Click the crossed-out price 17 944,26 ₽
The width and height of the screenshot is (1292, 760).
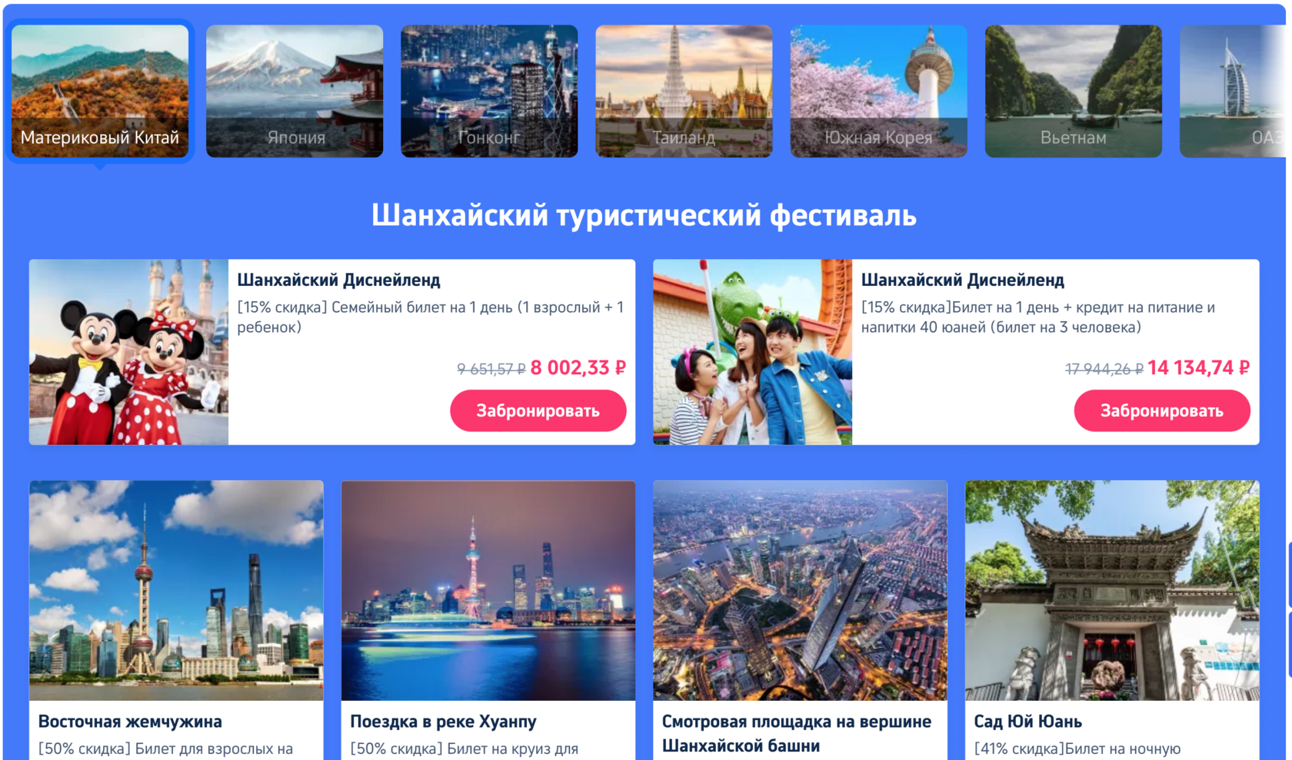1104,369
